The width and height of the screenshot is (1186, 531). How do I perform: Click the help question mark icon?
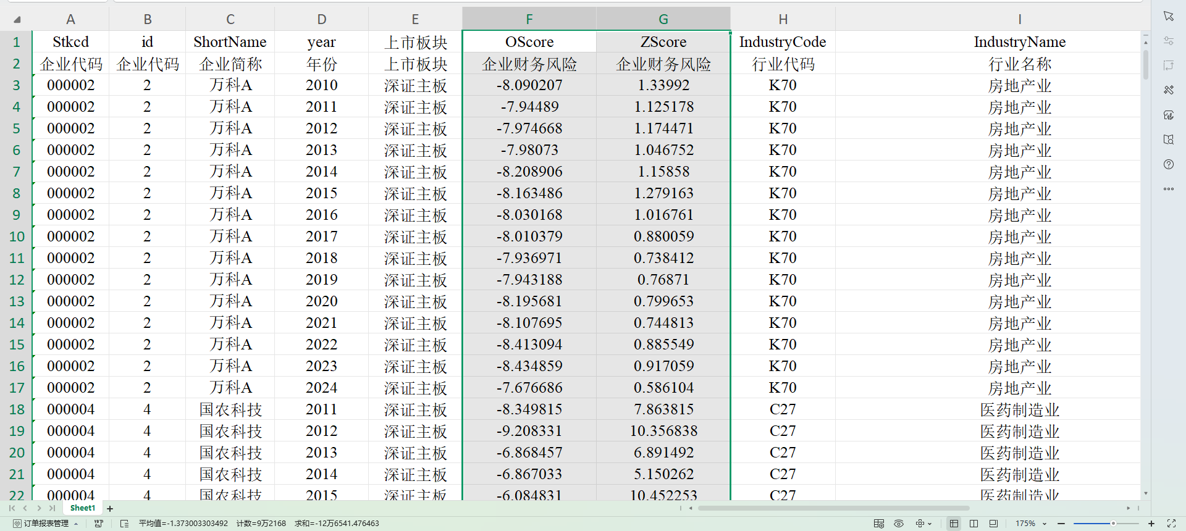point(1168,164)
